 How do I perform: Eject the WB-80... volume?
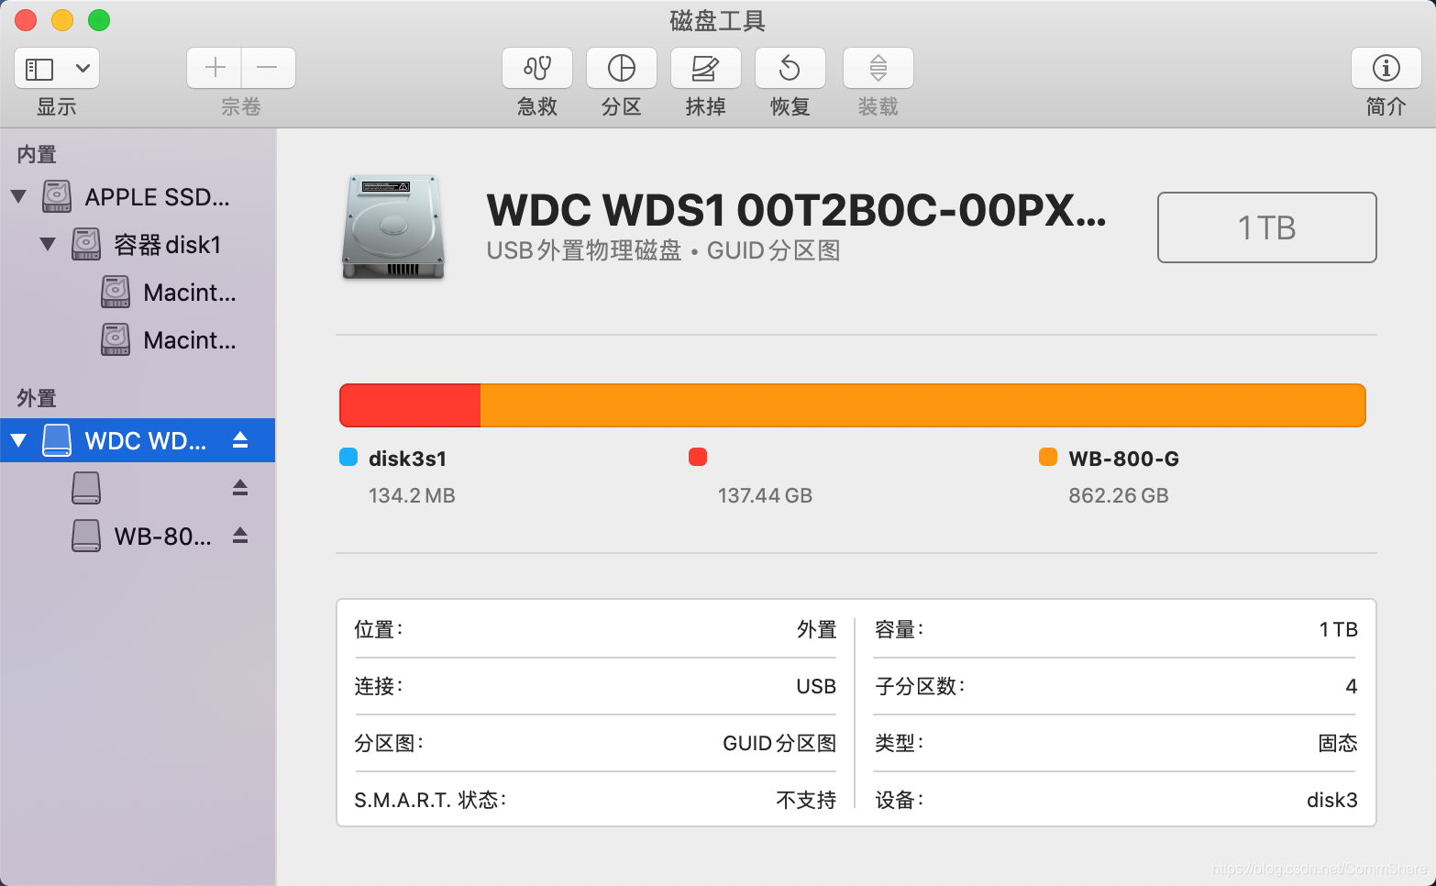click(x=240, y=536)
